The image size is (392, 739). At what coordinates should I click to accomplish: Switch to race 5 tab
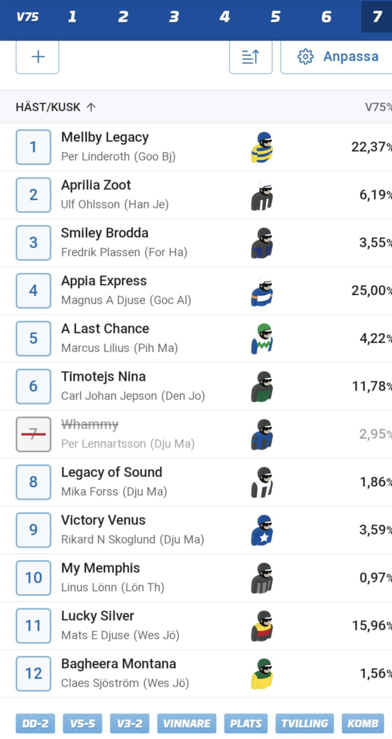pyautogui.click(x=276, y=16)
